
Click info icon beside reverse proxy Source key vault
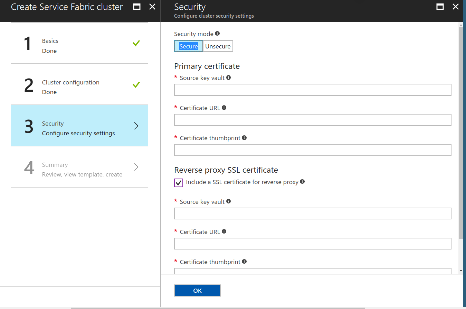tap(228, 201)
